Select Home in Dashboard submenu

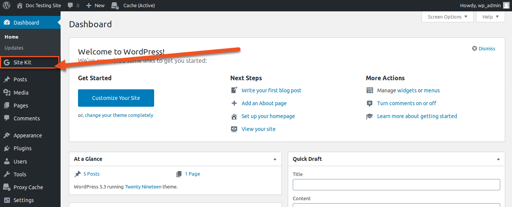coord(11,37)
